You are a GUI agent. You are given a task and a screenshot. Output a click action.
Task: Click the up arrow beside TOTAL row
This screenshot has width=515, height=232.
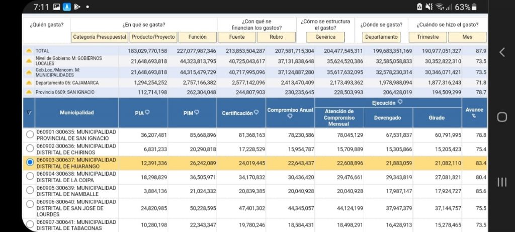click(29, 51)
